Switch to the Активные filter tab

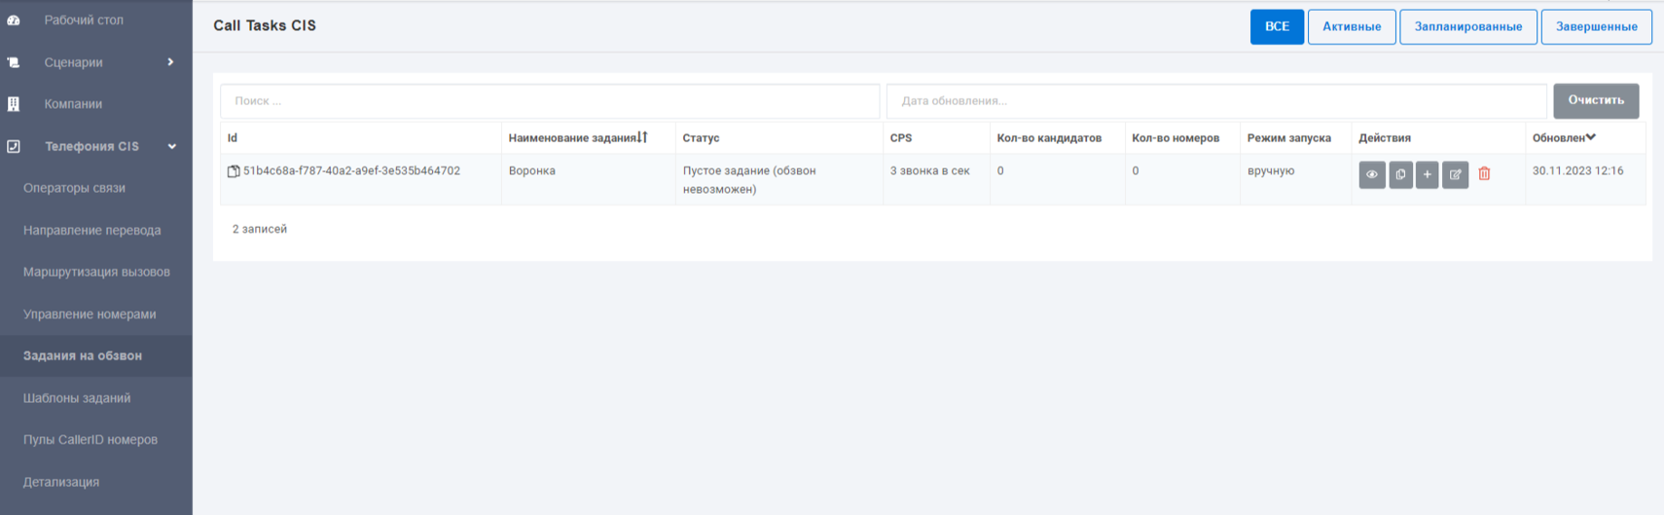pos(1352,26)
